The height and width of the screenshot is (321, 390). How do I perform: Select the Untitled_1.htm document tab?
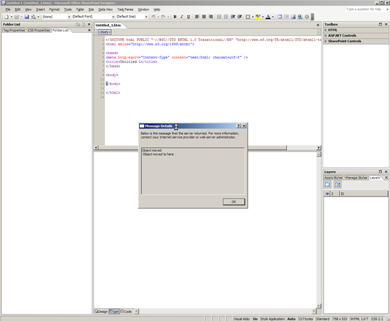click(108, 25)
